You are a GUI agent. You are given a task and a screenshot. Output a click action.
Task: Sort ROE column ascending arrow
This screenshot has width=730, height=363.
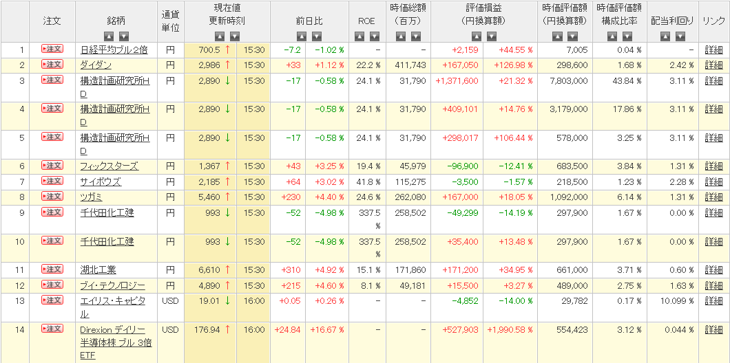359,36
